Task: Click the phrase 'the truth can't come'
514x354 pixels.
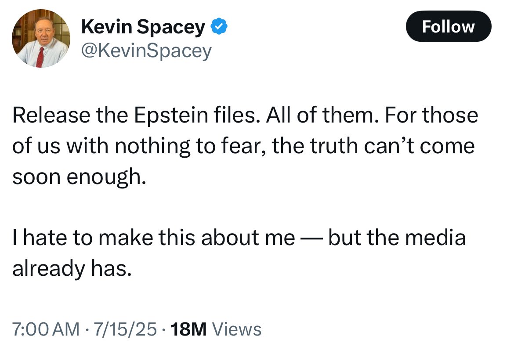Action: pos(373,146)
